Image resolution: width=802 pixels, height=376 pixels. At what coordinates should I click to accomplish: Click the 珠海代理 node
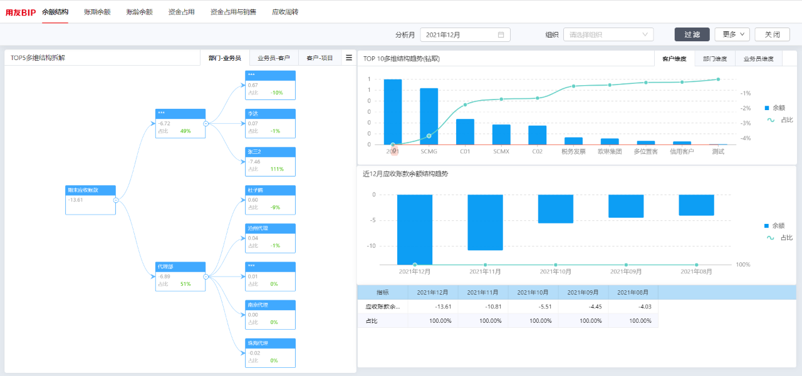pyautogui.click(x=270, y=352)
